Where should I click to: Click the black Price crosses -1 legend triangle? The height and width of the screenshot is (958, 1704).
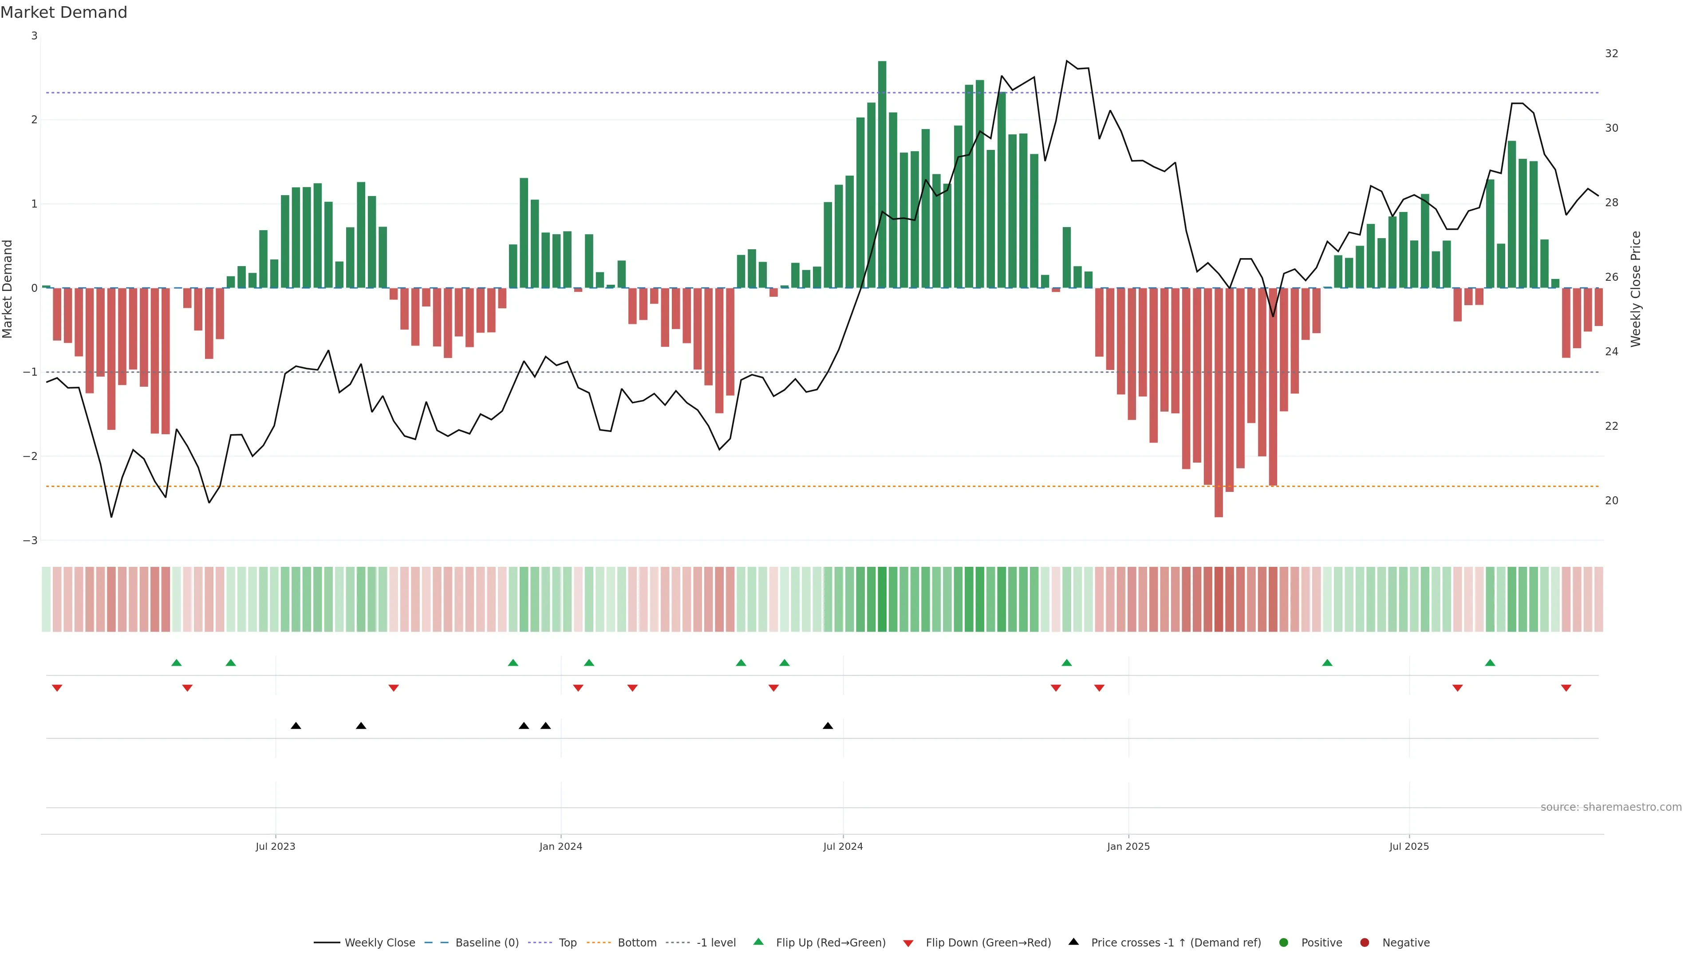(1073, 942)
